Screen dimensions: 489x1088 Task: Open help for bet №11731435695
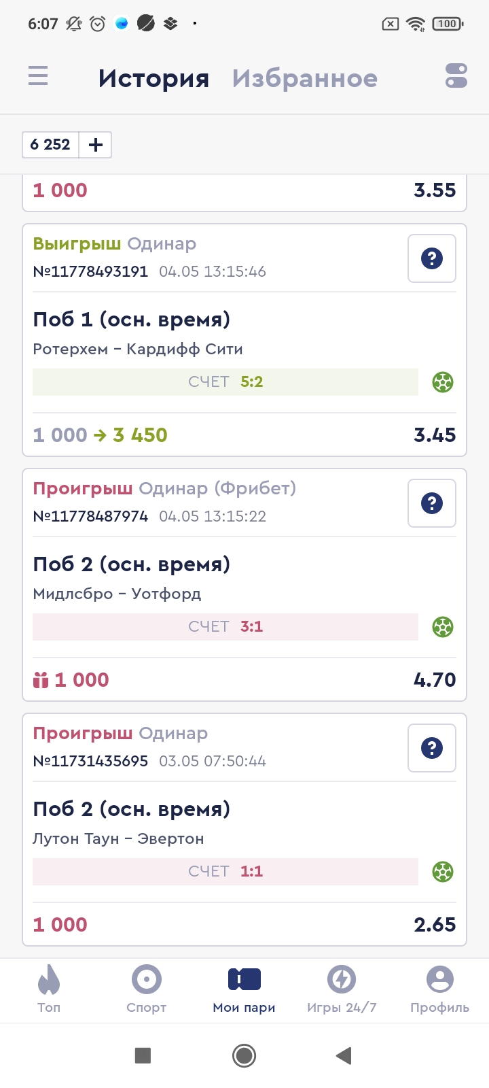point(431,748)
